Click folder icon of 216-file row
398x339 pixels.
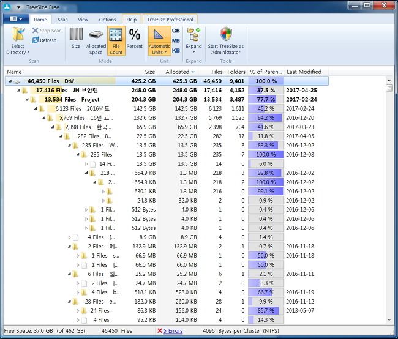tap(110, 192)
